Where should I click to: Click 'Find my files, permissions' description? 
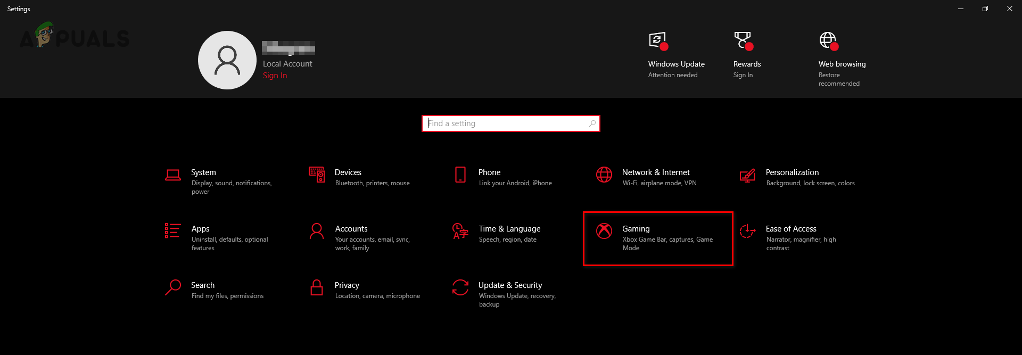pos(228,296)
